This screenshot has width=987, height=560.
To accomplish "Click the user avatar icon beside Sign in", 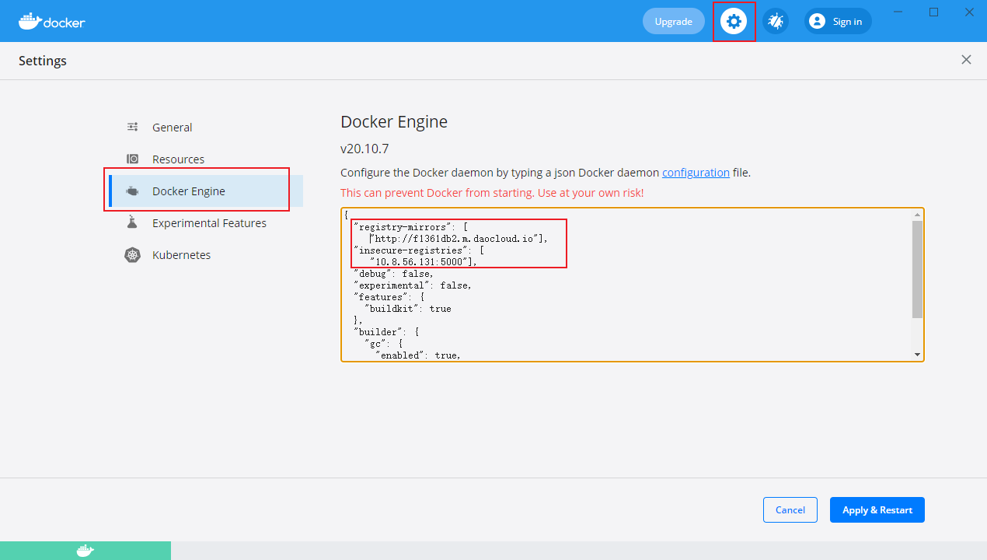I will click(x=817, y=21).
